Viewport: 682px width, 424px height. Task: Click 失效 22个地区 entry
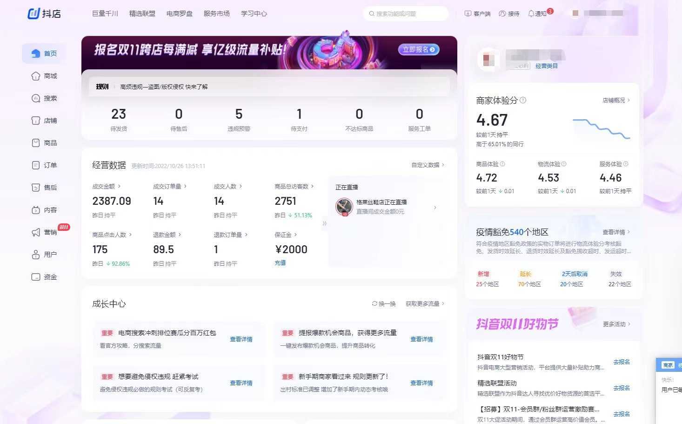(620, 279)
